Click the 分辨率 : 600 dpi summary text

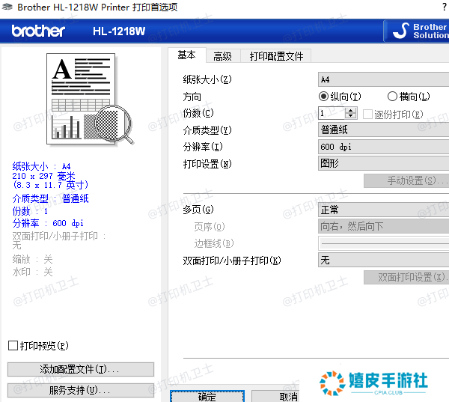coord(48,223)
